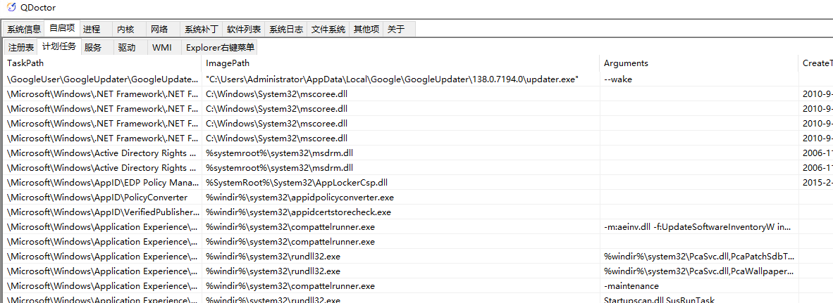Sort by the TaskPath column header
The width and height of the screenshot is (833, 303).
point(102,63)
